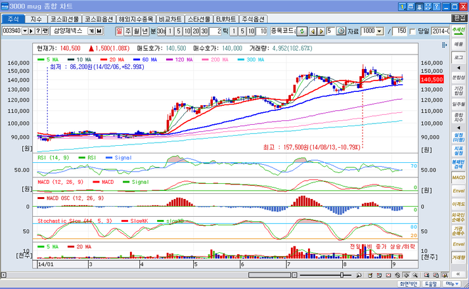Click the square button at scrollbar's left end

[x=4, y=275]
